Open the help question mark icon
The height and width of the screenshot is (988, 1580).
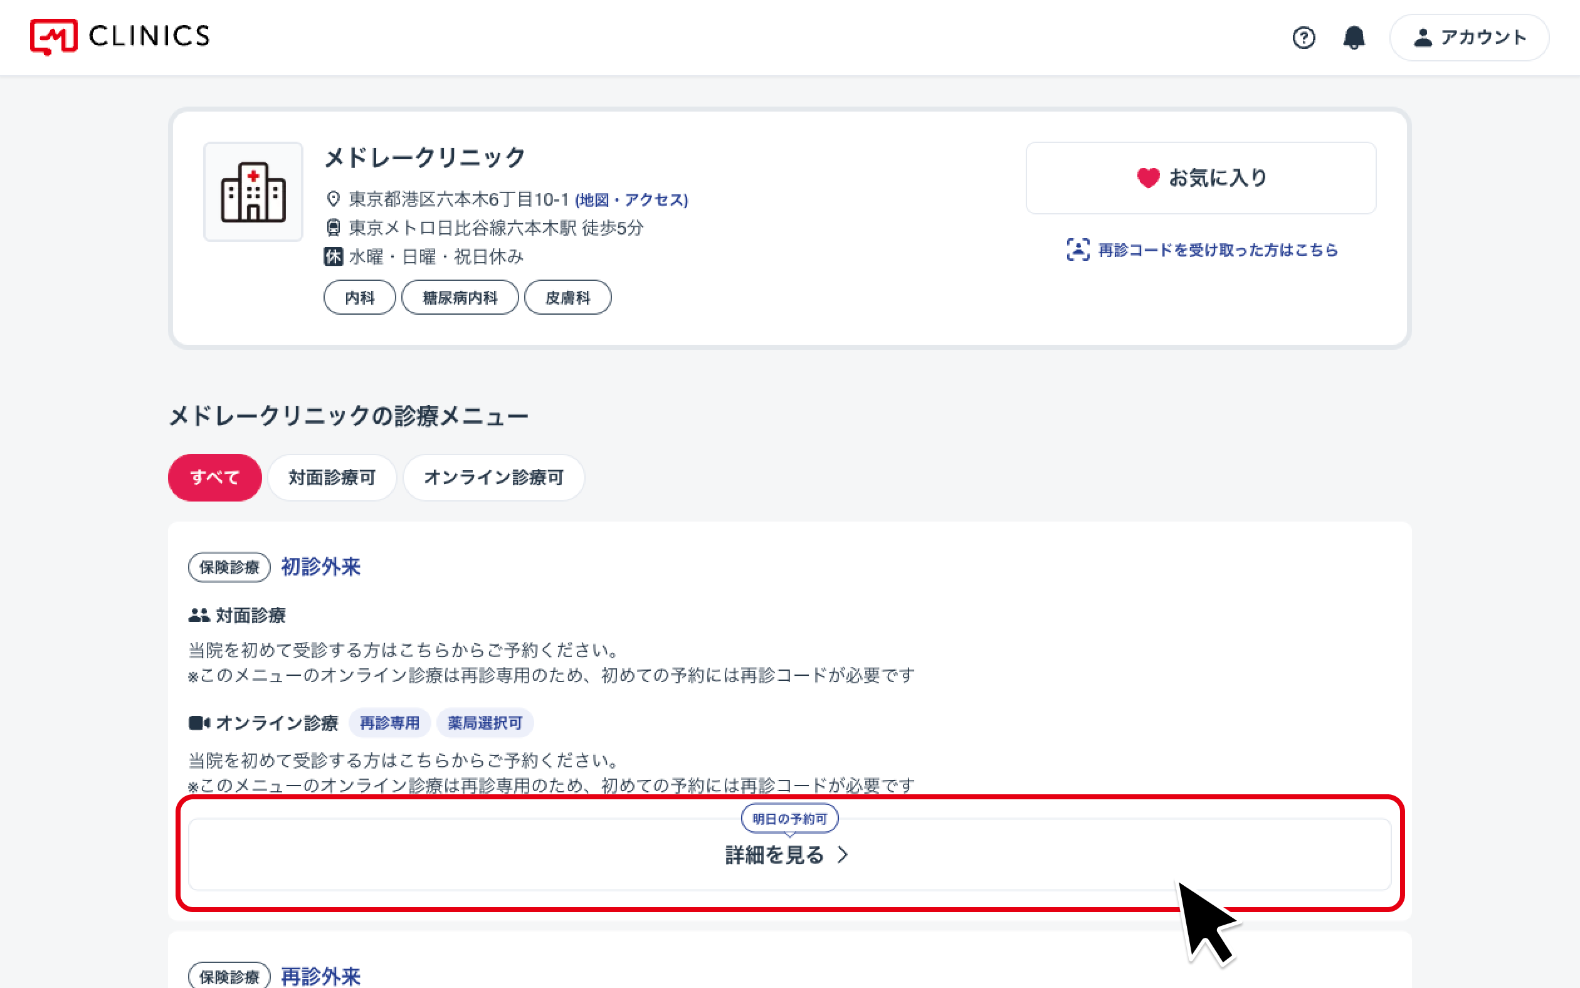1303,37
